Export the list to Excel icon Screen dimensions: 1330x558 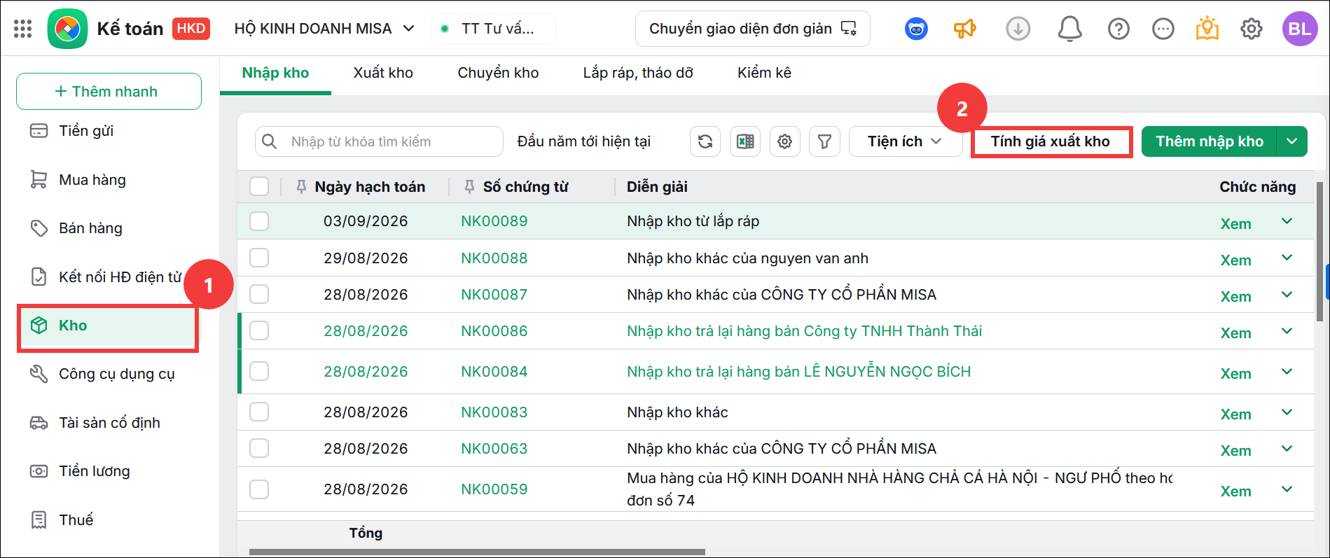pos(745,141)
